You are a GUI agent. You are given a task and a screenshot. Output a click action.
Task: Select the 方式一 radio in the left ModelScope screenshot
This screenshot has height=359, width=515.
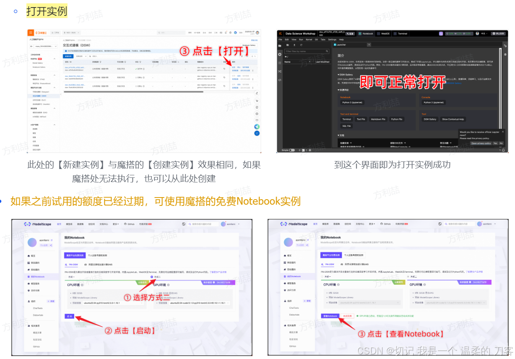pos(66,277)
